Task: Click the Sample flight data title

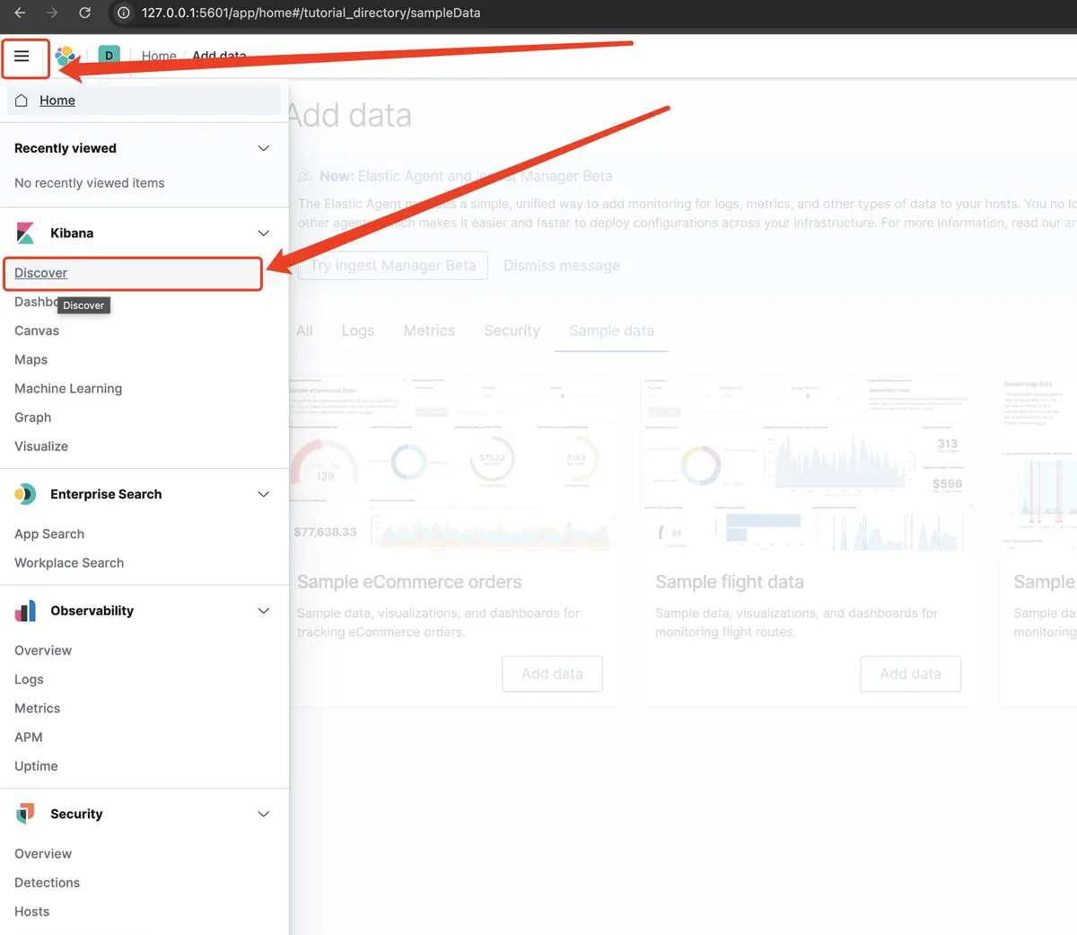Action: (730, 582)
